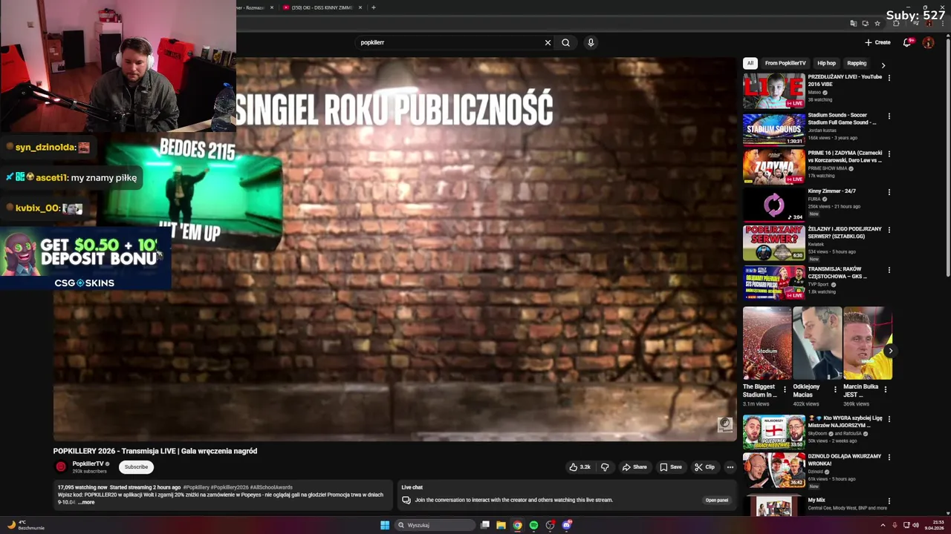The width and height of the screenshot is (951, 534).
Task: Open the YouTube notifications bell
Action: (906, 42)
